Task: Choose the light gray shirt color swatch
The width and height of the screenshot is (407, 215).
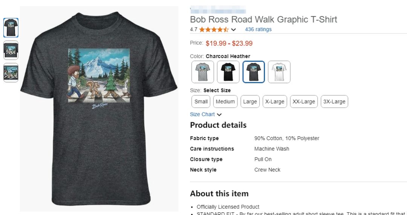Action: tap(203, 72)
